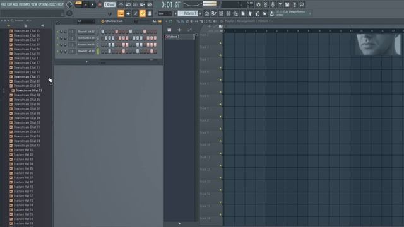
Task: Adjust first channel's volume knob
Action: click(65, 32)
